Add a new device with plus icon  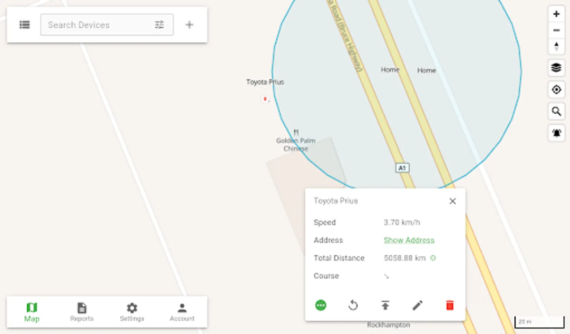(x=189, y=25)
